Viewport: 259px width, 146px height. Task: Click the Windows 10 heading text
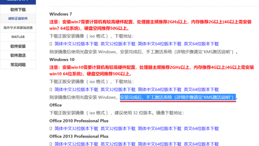tap(62, 60)
